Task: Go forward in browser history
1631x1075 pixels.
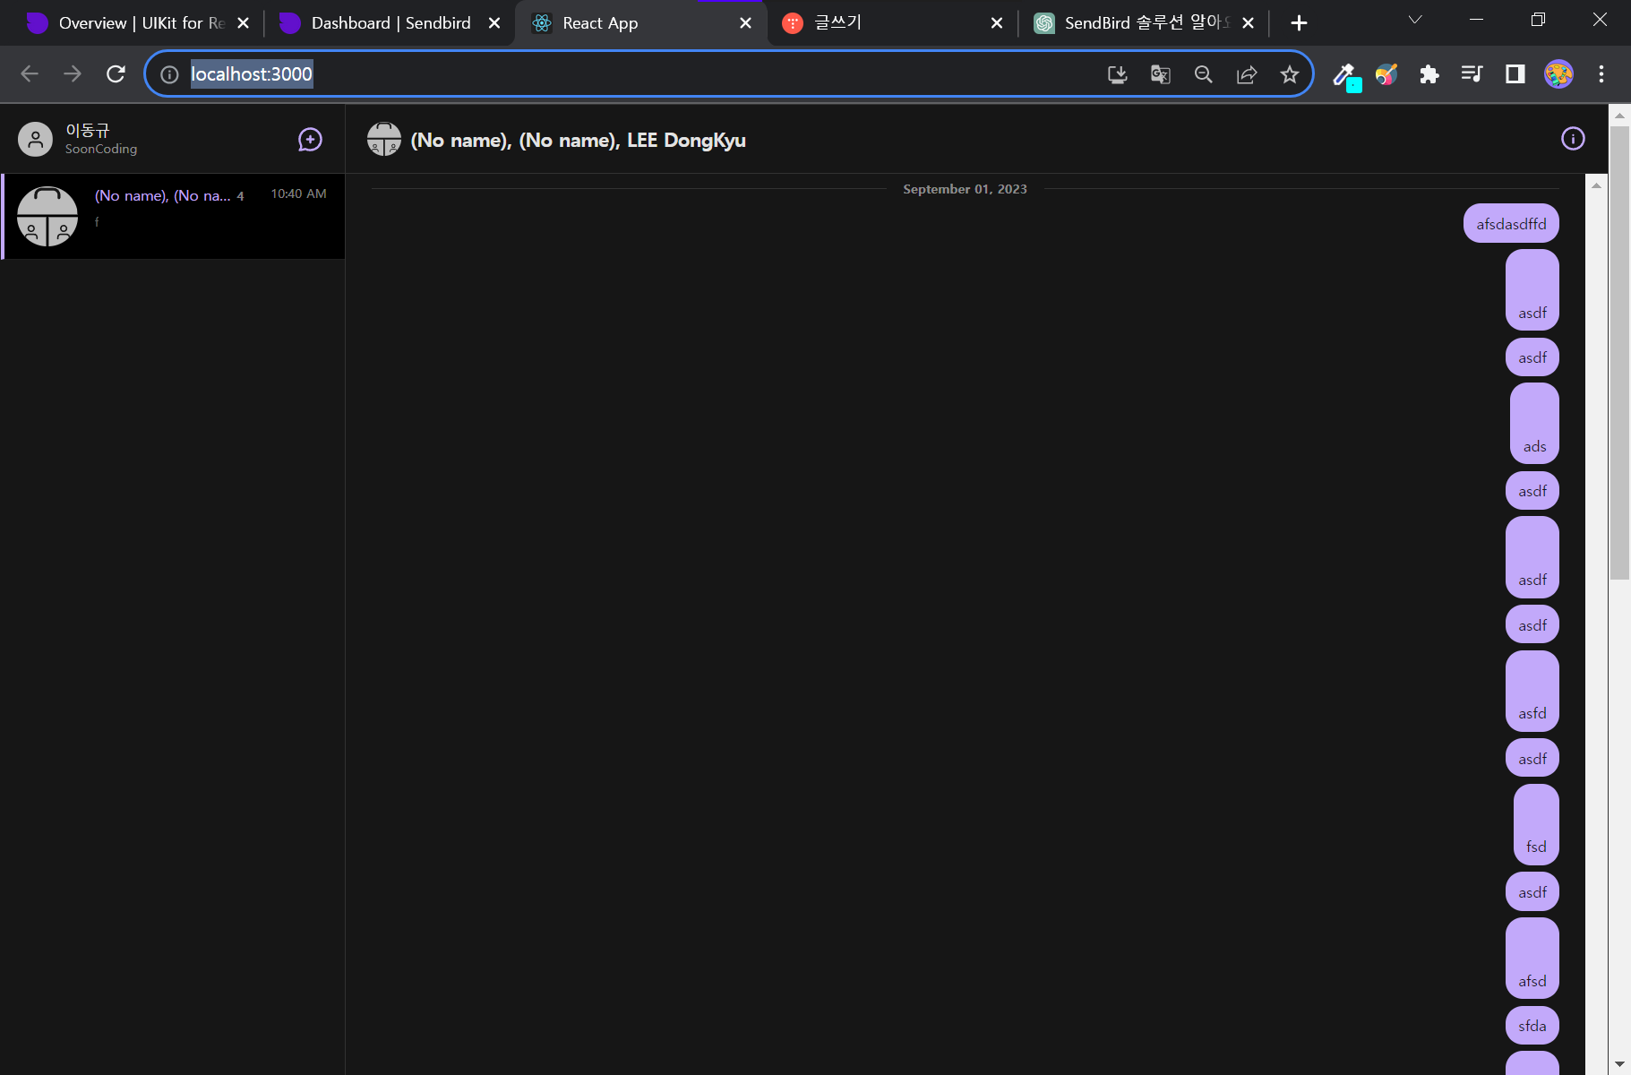Action: 73,74
